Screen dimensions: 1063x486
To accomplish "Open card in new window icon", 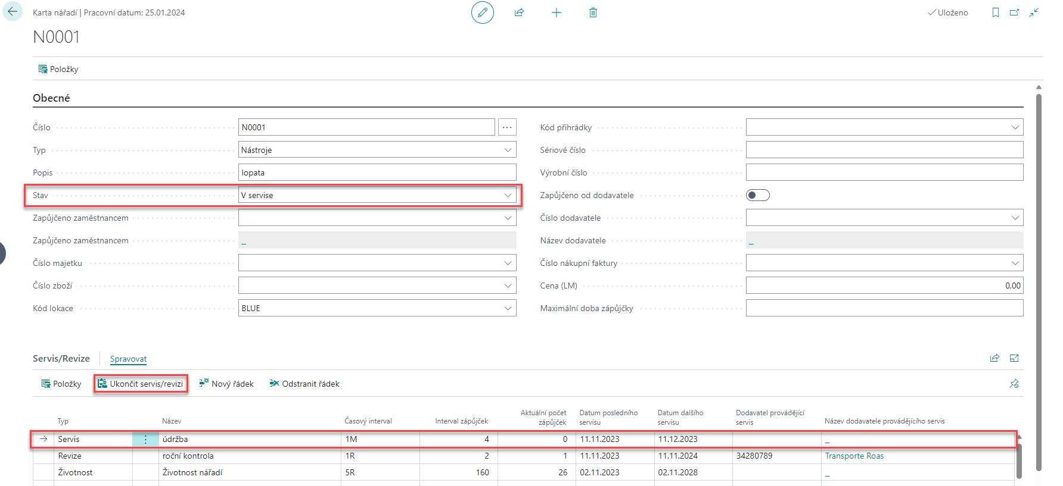I will pos(1014,12).
